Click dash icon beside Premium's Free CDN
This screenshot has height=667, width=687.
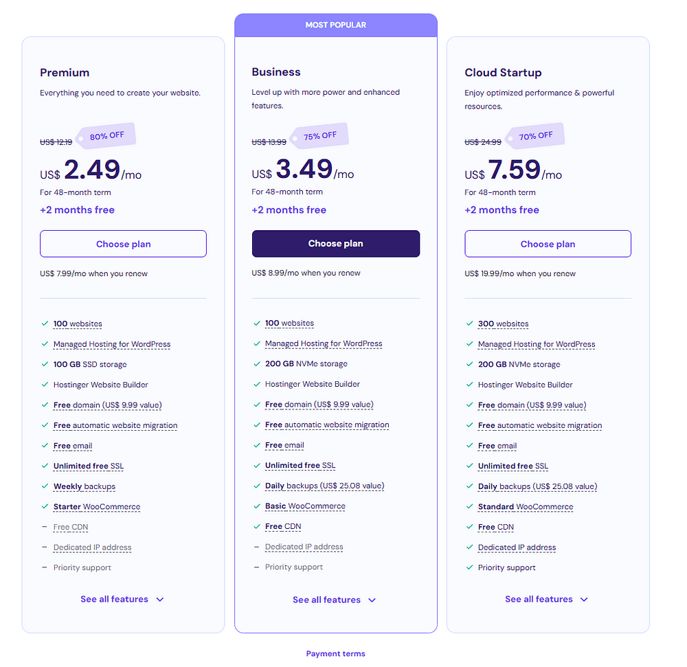pos(44,527)
